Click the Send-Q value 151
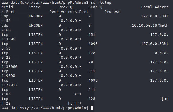The height and width of the screenshot is (112, 173). pos(92,35)
